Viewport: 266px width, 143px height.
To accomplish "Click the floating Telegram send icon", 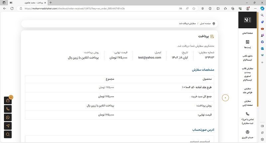I will pyautogui.click(x=8, y=126).
